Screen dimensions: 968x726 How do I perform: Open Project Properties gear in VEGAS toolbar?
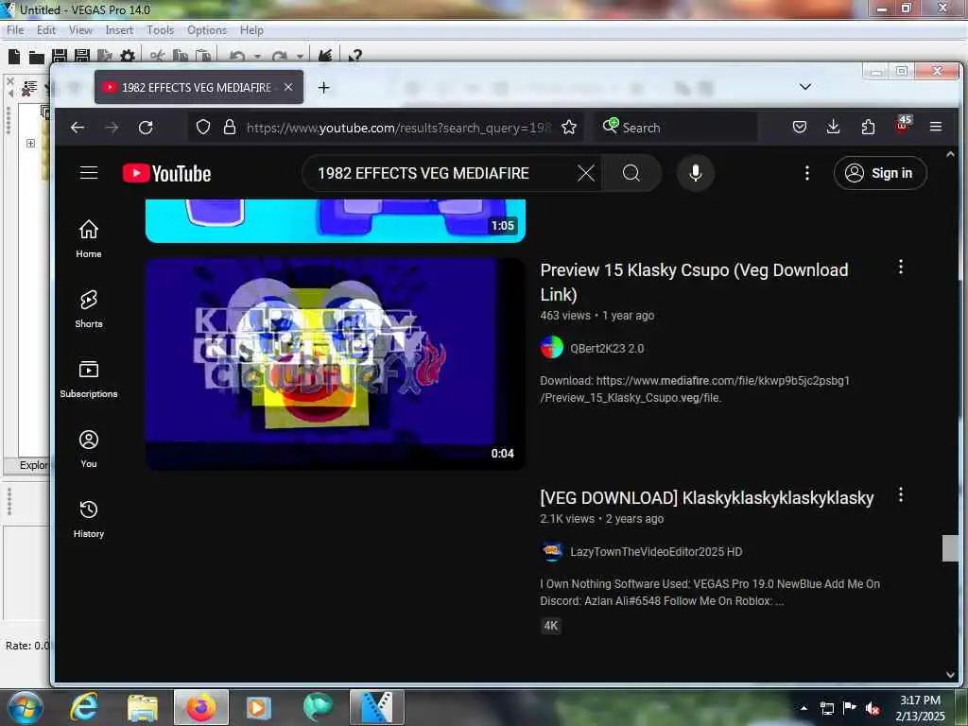128,57
